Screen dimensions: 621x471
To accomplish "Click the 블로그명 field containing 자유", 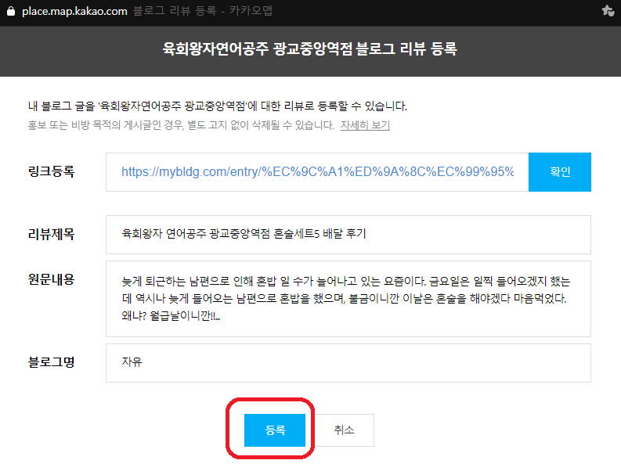I will (x=348, y=362).
